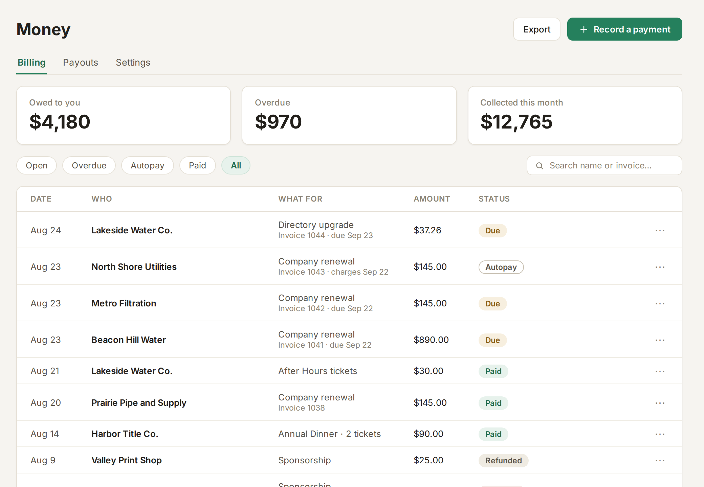Select the Valley Print Shop name

click(x=127, y=460)
